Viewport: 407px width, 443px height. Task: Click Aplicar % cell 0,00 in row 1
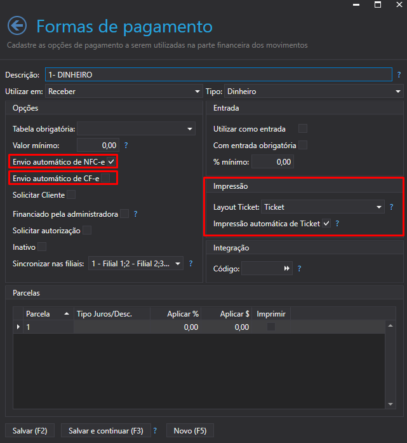coord(175,327)
